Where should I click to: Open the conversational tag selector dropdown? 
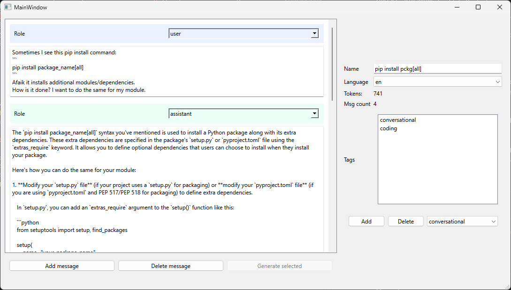click(x=462, y=221)
